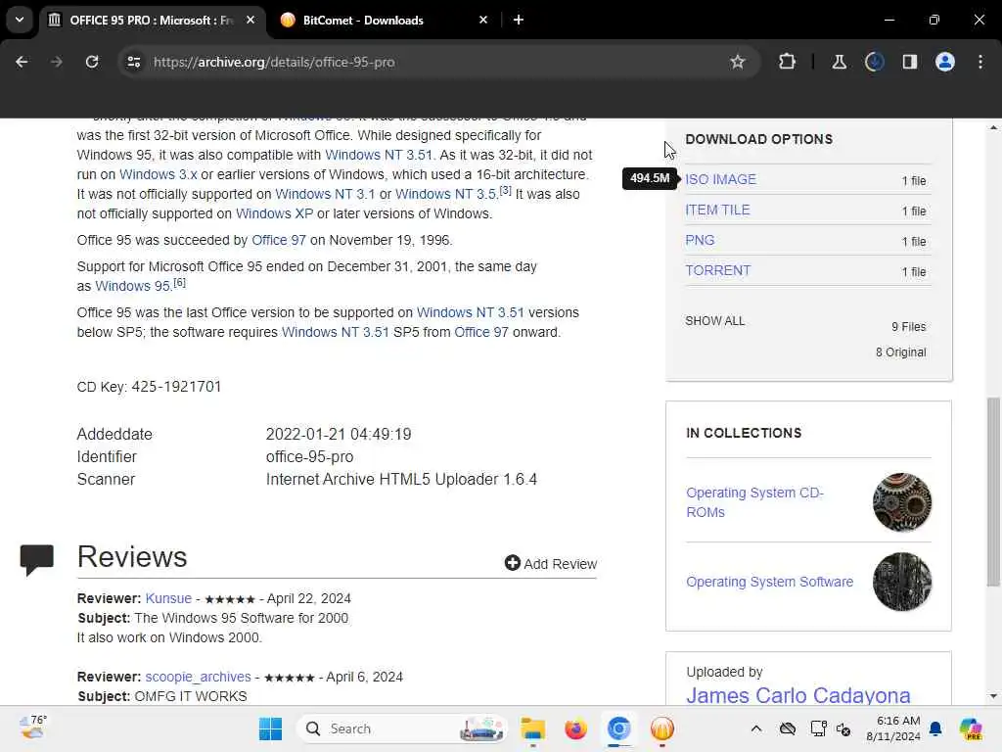Go forward with the arrow button
This screenshot has width=1002, height=752.
coord(57,62)
